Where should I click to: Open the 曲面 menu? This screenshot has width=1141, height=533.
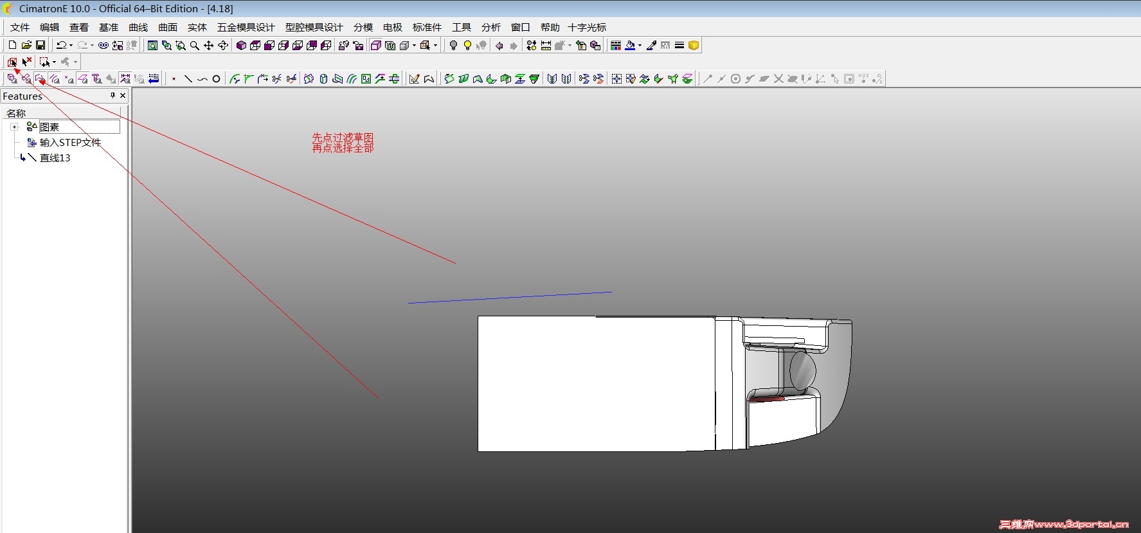[x=168, y=27]
